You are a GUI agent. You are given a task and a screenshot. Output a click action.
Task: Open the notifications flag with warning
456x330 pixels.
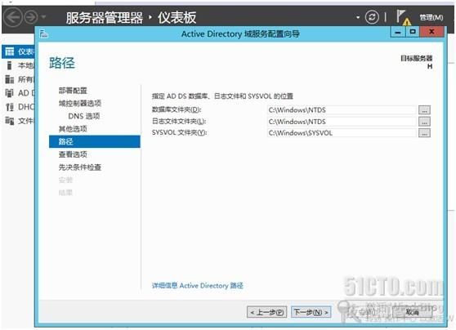pyautogui.click(x=404, y=17)
